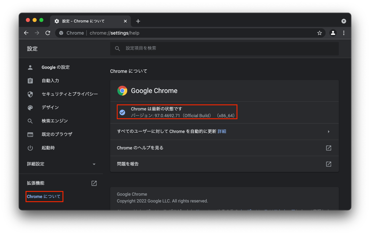Click the magnifier icon in settings search
This screenshot has width=370, height=235.
tap(118, 48)
